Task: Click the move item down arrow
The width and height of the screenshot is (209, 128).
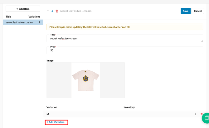Action: 52,11
